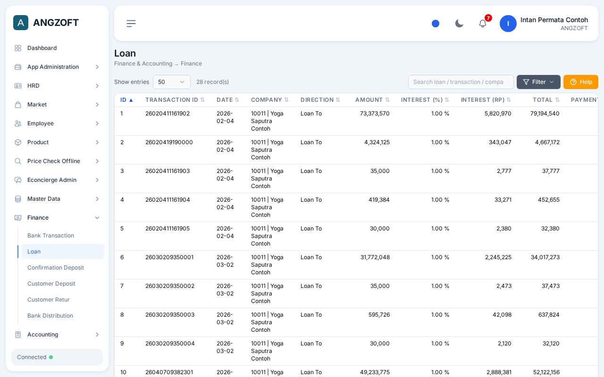Click the Market bag icon
604x377 pixels.
[18, 105]
